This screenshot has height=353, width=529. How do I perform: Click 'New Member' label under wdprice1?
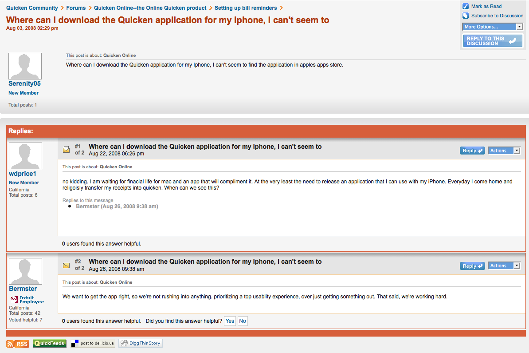coord(24,183)
